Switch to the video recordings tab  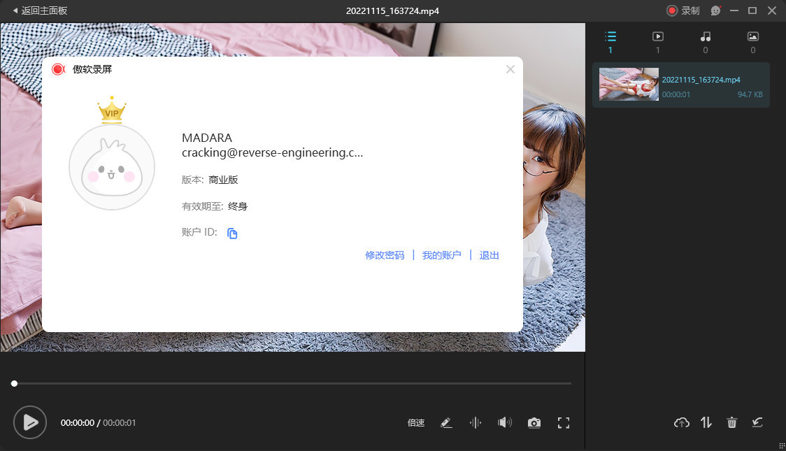coord(657,36)
